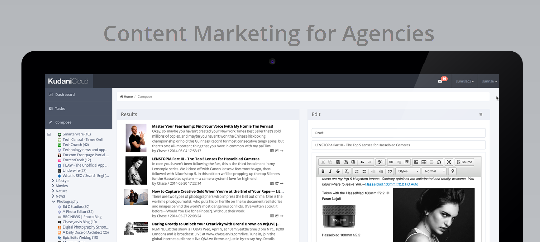Click the hiker photo result thumbnail
540x242 pixels.
coord(136,197)
